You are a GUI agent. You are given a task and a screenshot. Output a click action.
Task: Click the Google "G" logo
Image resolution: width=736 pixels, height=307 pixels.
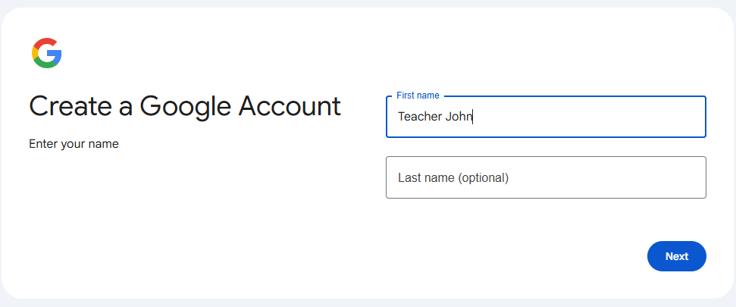click(46, 53)
